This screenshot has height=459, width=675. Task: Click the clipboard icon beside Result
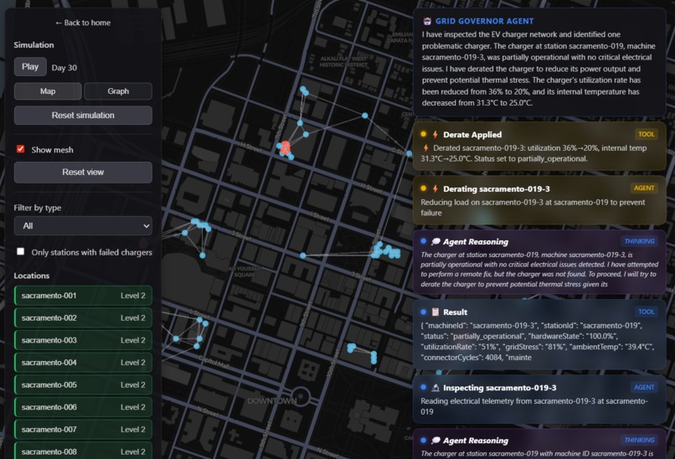click(x=435, y=312)
